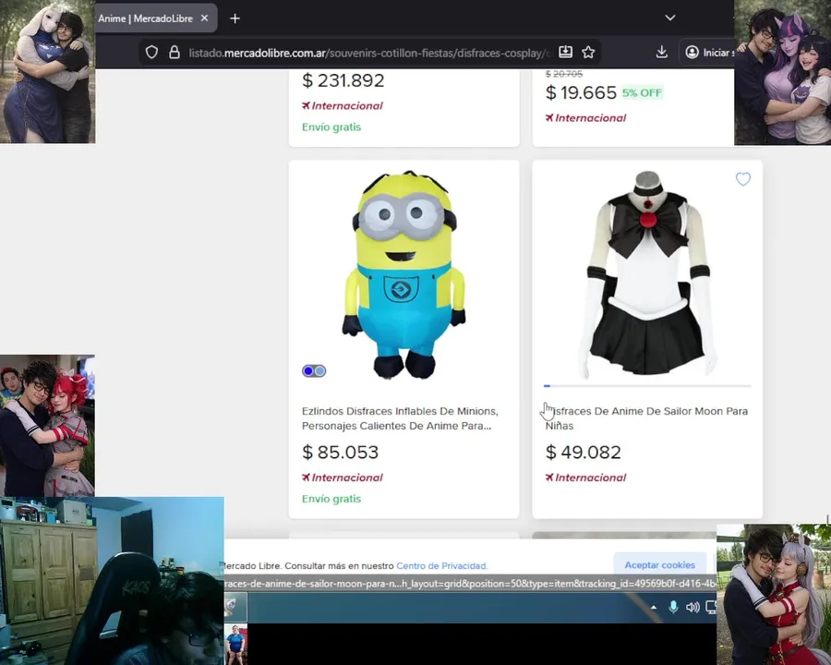The image size is (831, 665).
Task: Bookmark this page with the star
Action: click(588, 52)
